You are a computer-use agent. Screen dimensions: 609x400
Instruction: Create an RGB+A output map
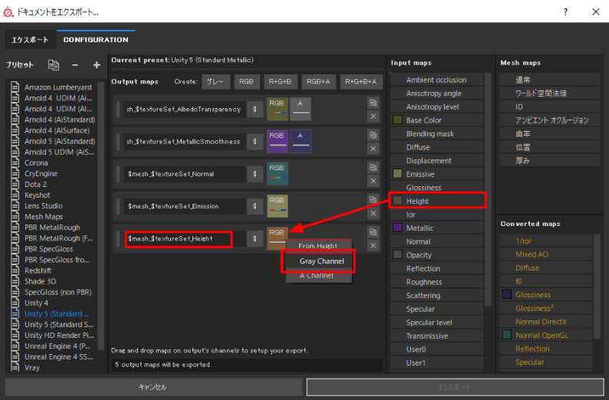point(318,81)
